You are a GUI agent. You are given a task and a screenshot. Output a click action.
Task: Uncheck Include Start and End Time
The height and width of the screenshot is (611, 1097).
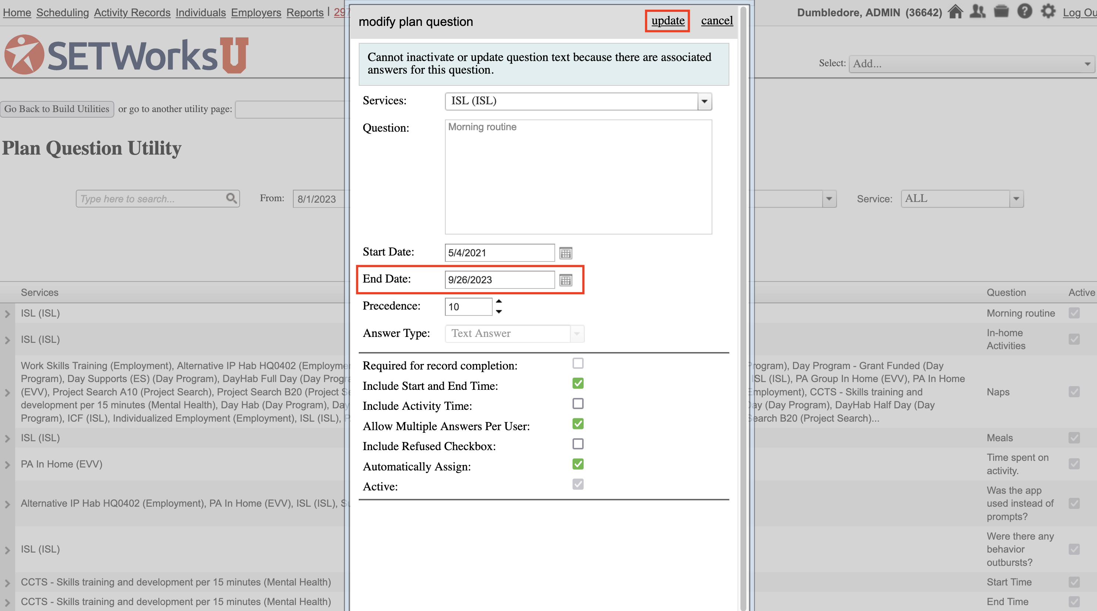click(x=578, y=384)
